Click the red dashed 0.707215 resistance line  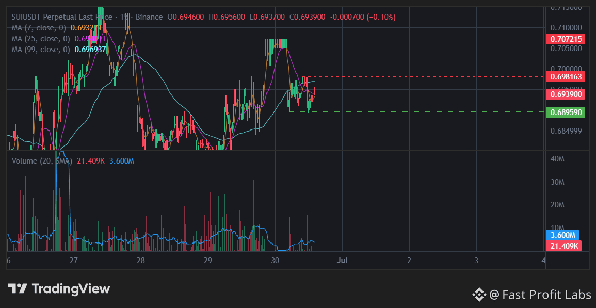(x=416, y=39)
